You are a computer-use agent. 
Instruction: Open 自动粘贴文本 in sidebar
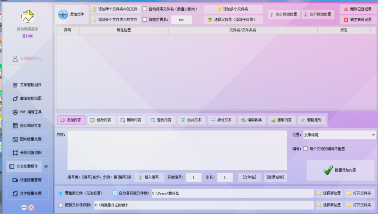point(27,126)
